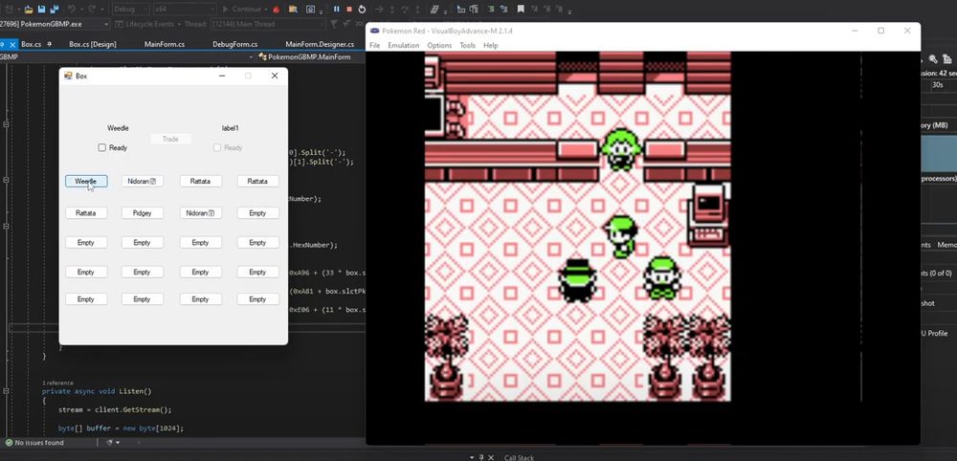Open the Main Thread dropdown

pyautogui.click(x=267, y=24)
